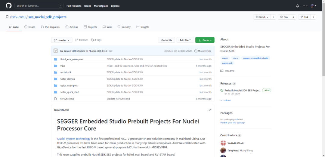Click the segger-embedded-studio topic tag
Image resolution: width=325 pixels, height=157 pixels.
tap(255, 58)
